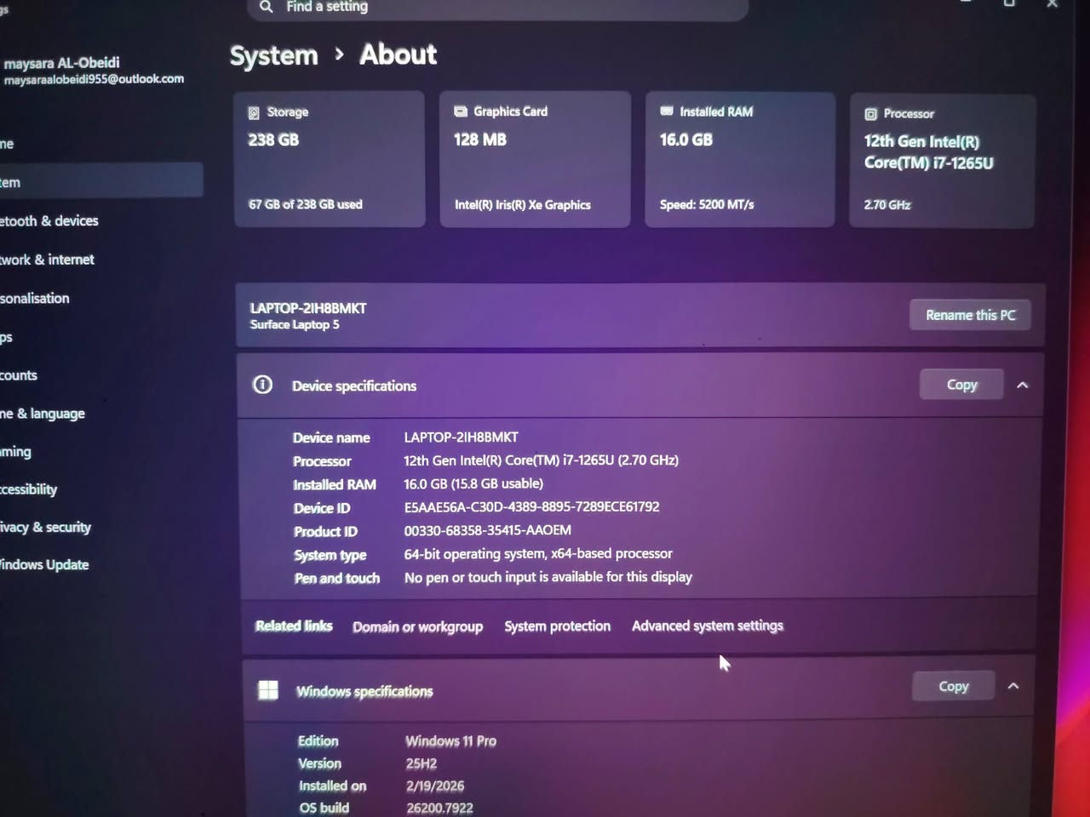
Task: Click the Graphics Card icon on its card
Action: [461, 111]
